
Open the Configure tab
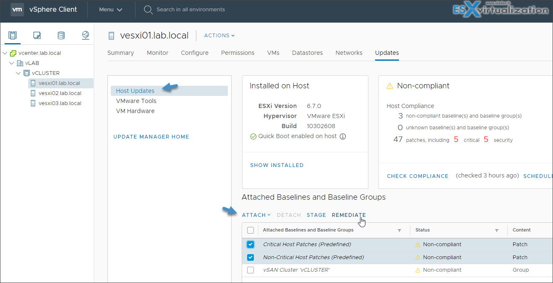tap(195, 53)
